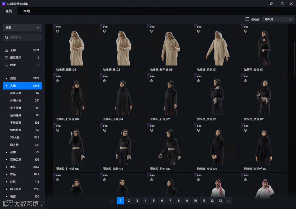The image size is (296, 209).
Task: Click the search magnifier icon
Action: (6, 37)
